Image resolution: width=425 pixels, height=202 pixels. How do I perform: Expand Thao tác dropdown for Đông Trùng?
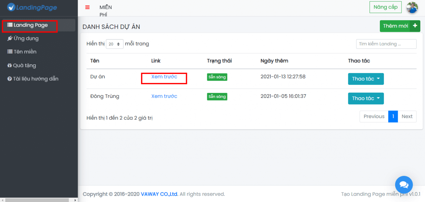(x=366, y=99)
